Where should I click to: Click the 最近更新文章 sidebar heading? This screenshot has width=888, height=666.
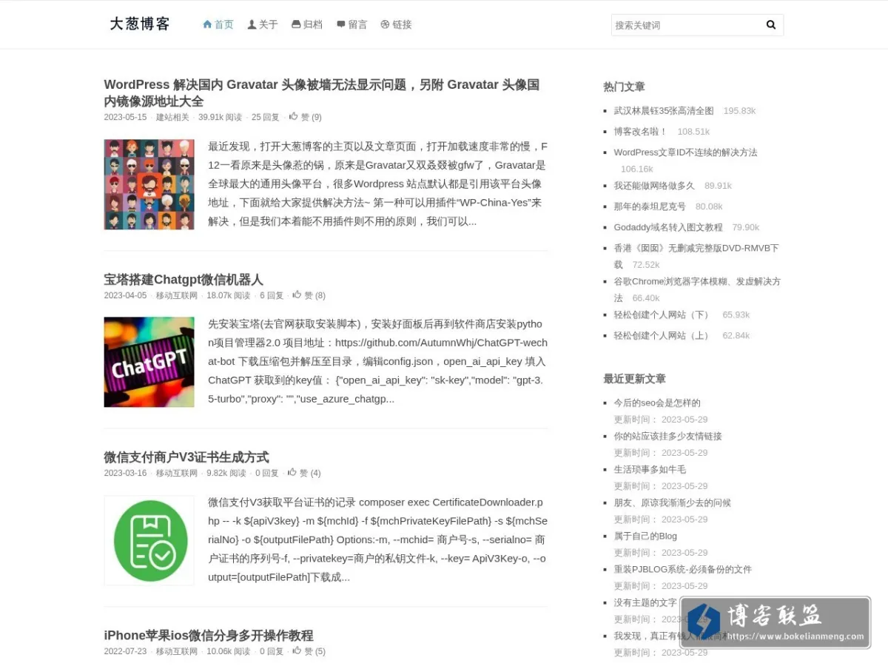click(x=634, y=378)
